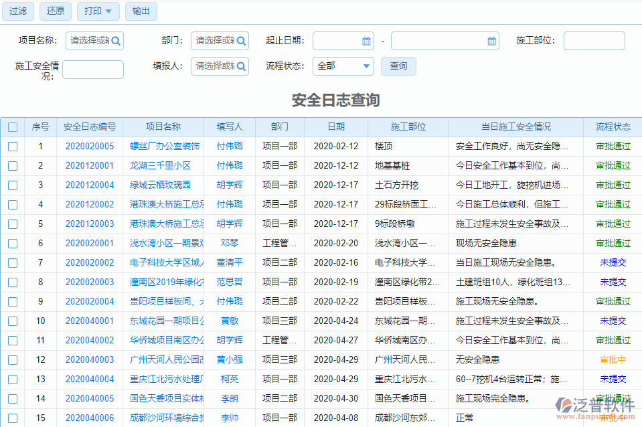Check the checkbox for row 1

pos(12,146)
